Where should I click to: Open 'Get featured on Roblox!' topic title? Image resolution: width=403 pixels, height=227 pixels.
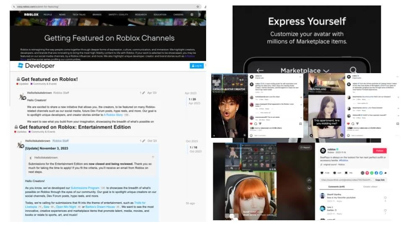pos(50,79)
